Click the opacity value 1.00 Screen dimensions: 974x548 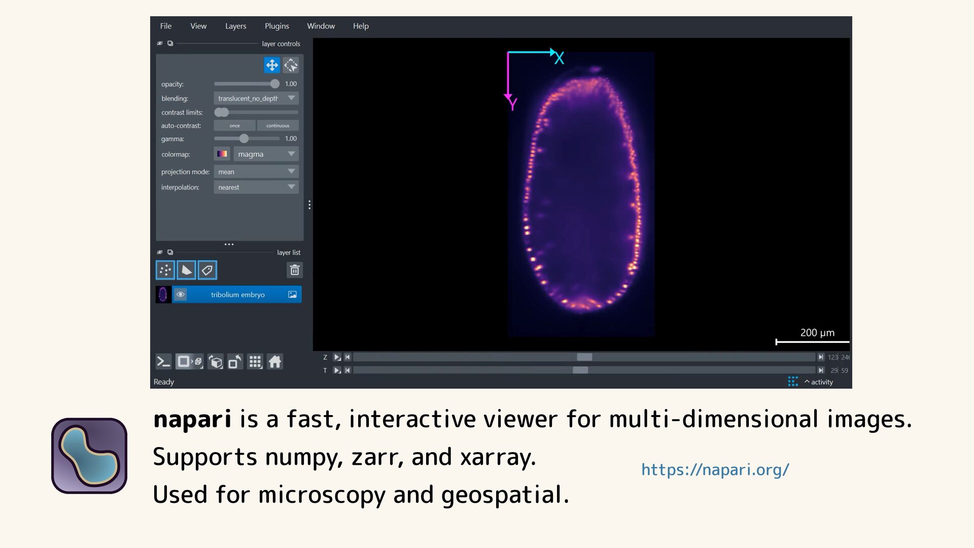pyautogui.click(x=291, y=84)
